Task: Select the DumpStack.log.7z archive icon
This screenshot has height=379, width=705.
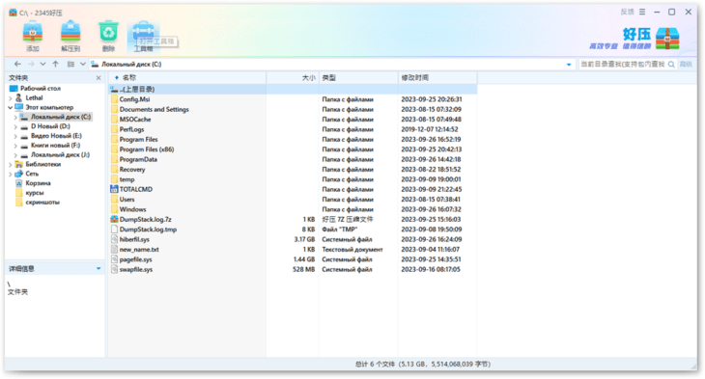Action: point(114,219)
